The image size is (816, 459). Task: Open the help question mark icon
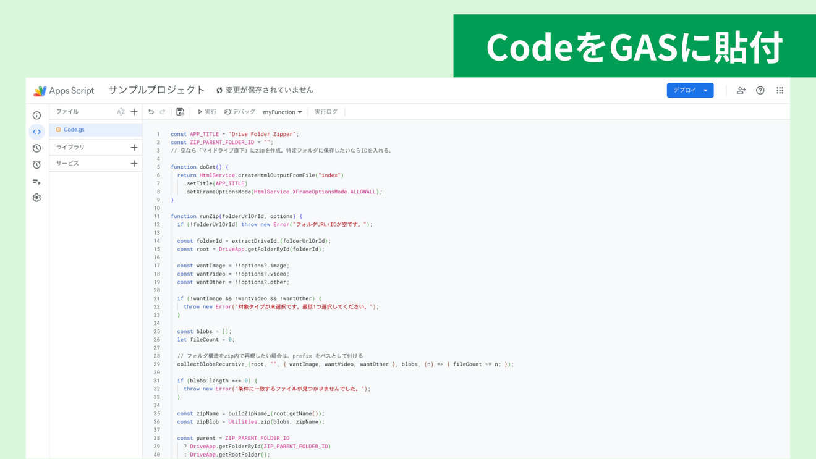[x=760, y=91]
